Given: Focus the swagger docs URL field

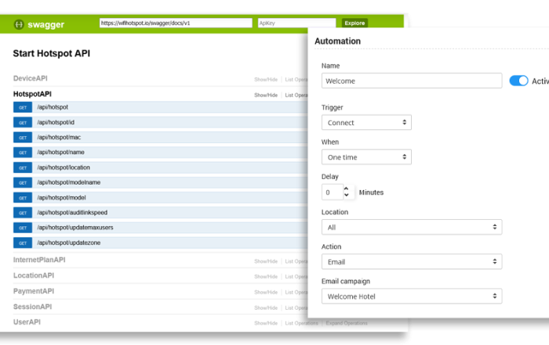Looking at the screenshot, I should click(x=176, y=23).
